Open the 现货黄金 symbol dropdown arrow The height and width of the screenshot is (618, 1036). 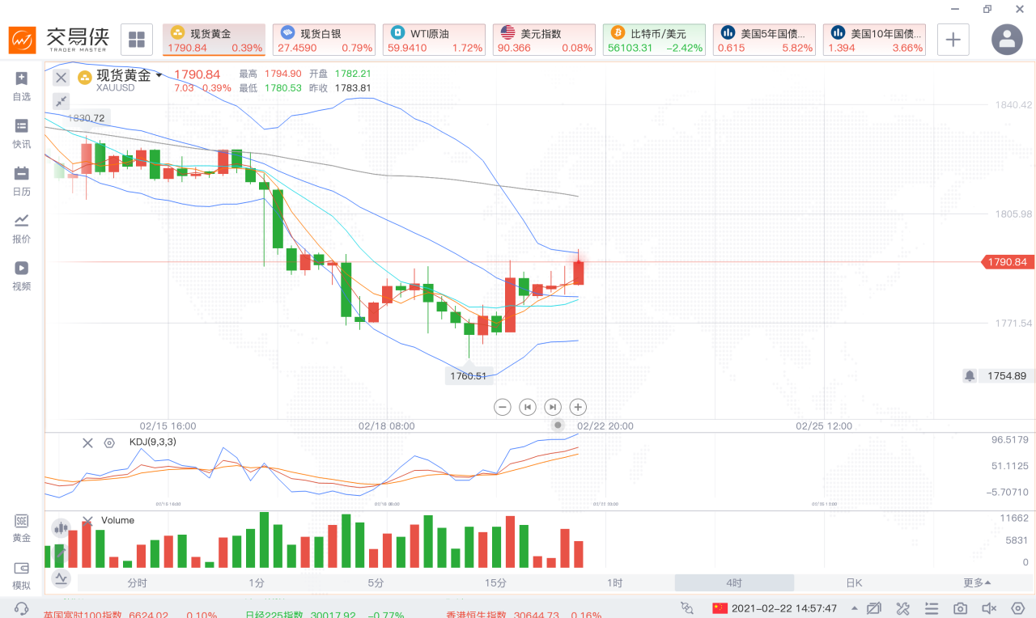tap(159, 76)
